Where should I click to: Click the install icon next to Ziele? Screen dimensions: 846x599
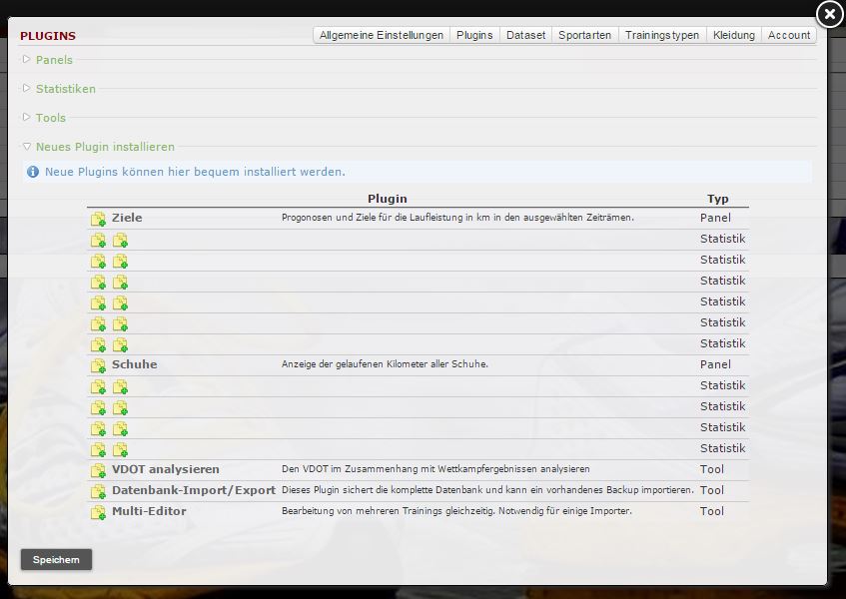click(x=98, y=219)
